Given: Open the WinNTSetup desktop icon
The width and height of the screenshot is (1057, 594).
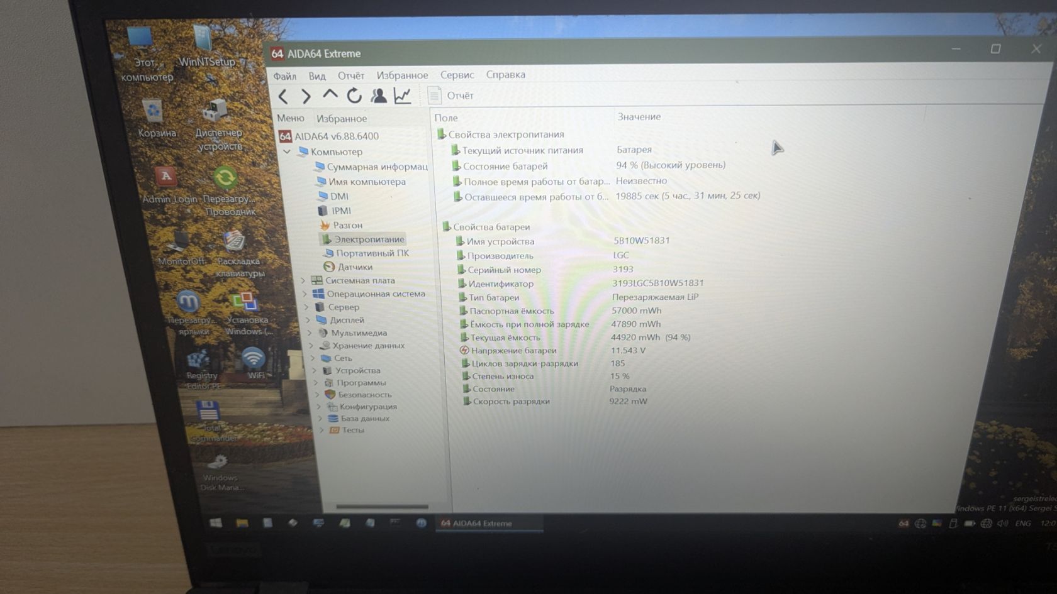Looking at the screenshot, I should [206, 46].
